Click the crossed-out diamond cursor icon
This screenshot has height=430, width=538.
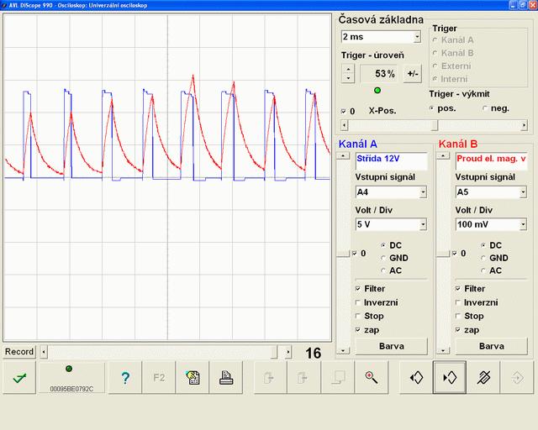483,378
